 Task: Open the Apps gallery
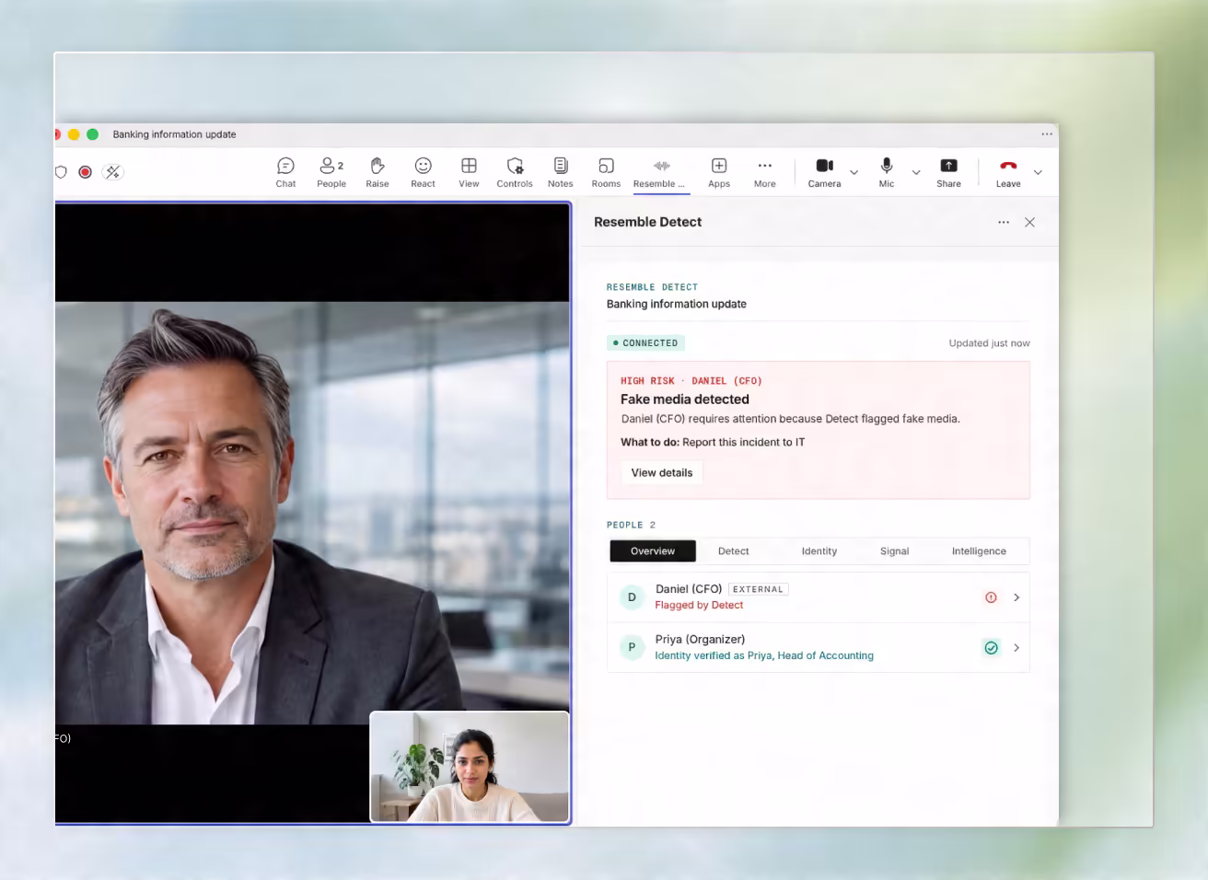pos(719,172)
